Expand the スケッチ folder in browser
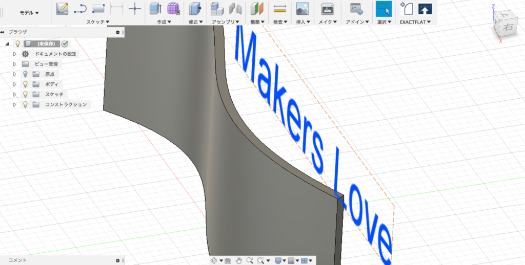Image resolution: width=525 pixels, height=265 pixels. [x=15, y=95]
